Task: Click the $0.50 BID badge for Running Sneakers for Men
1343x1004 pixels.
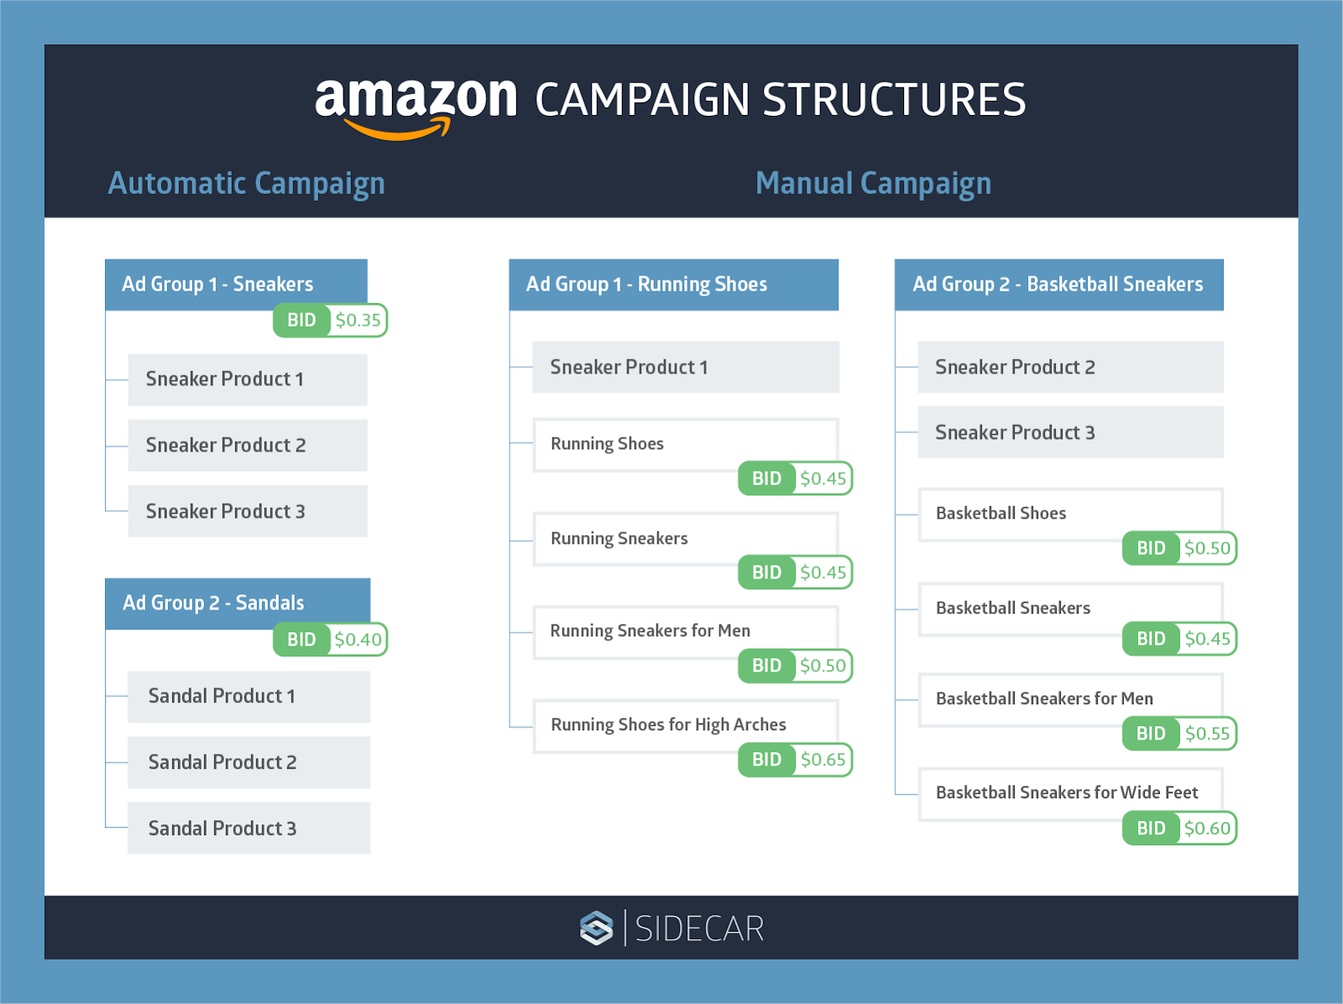Action: pyautogui.click(x=796, y=666)
